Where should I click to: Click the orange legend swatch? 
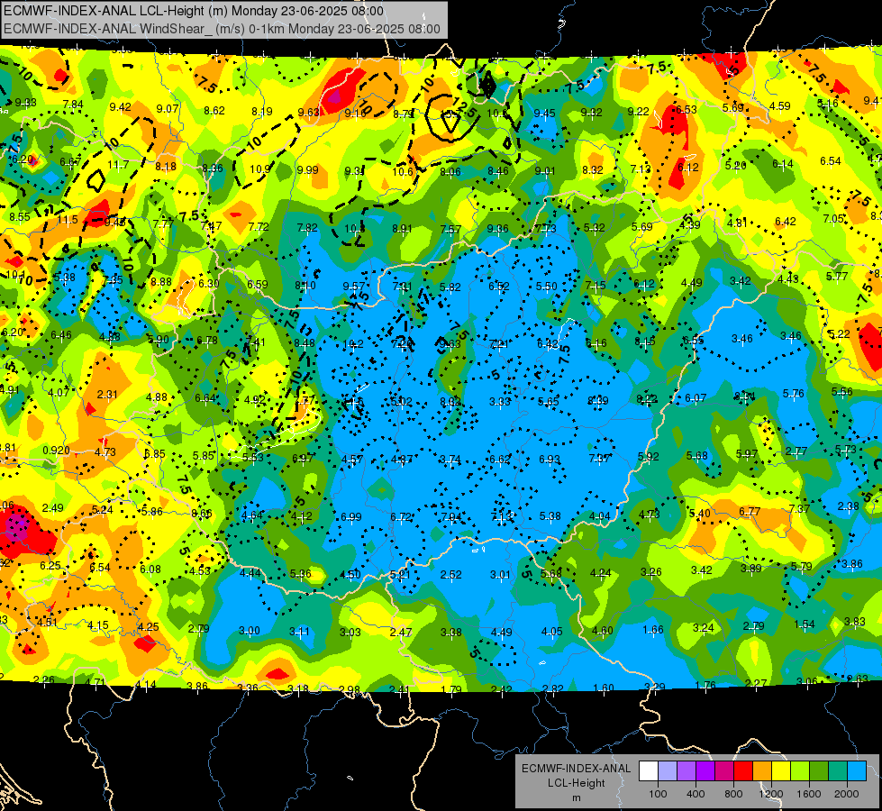(762, 770)
